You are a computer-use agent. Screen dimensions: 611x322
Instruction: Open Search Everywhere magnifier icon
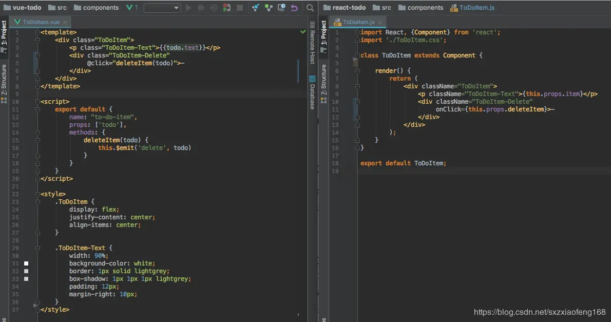point(310,8)
